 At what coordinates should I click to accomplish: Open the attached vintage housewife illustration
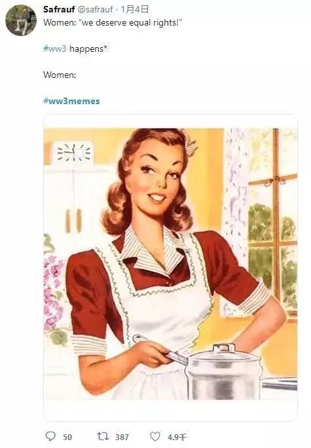coord(170,264)
